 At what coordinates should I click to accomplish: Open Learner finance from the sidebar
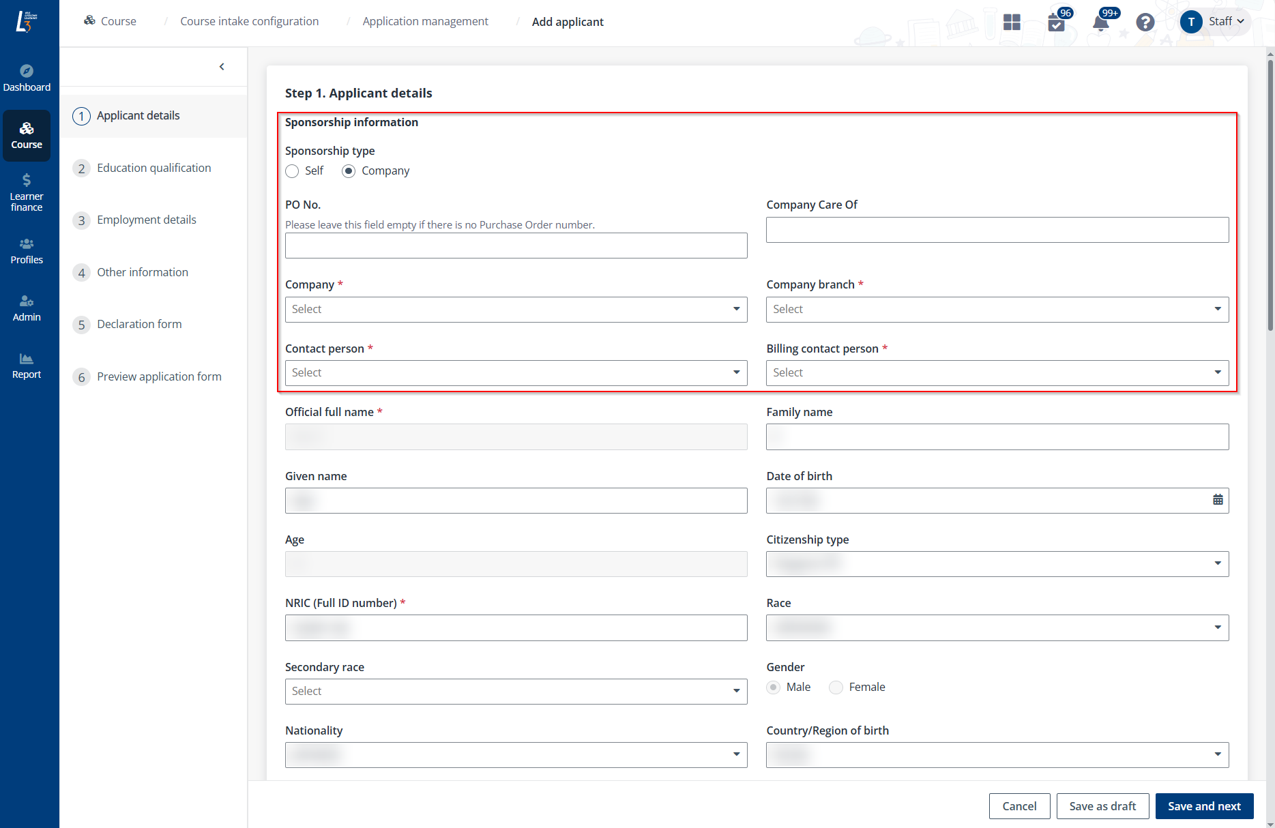tap(26, 191)
